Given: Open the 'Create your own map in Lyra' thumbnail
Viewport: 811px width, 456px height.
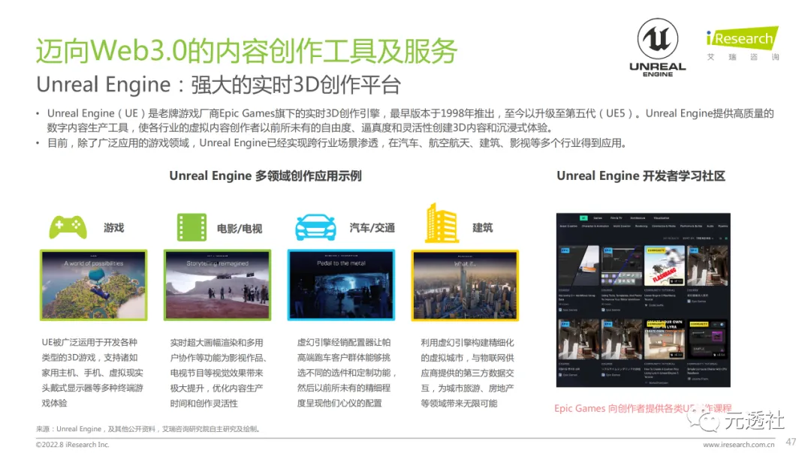Looking at the screenshot, I should pos(664,339).
